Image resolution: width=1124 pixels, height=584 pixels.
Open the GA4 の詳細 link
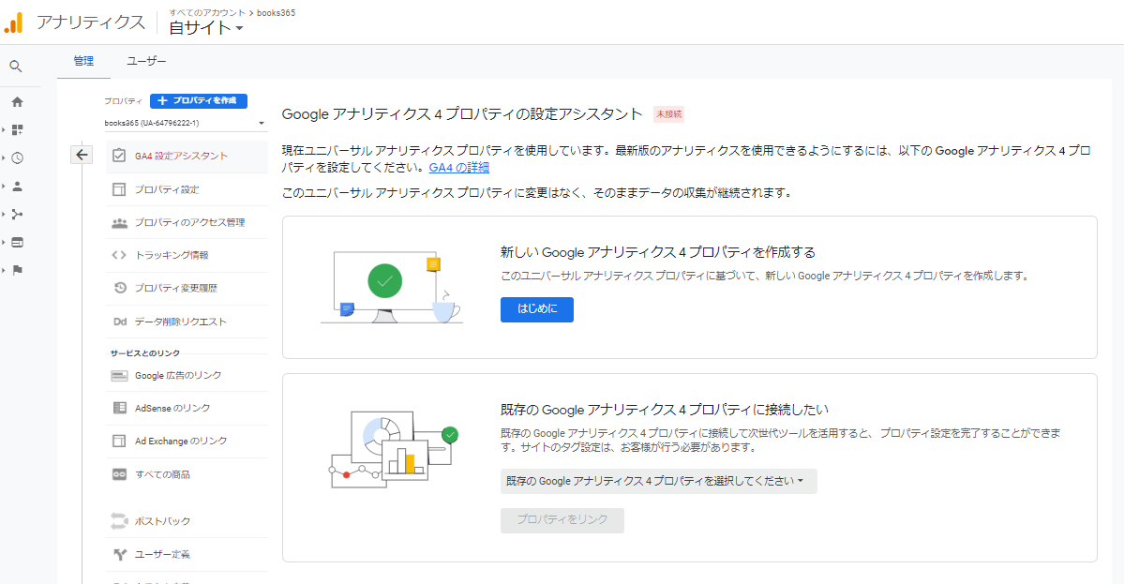pyautogui.click(x=458, y=168)
